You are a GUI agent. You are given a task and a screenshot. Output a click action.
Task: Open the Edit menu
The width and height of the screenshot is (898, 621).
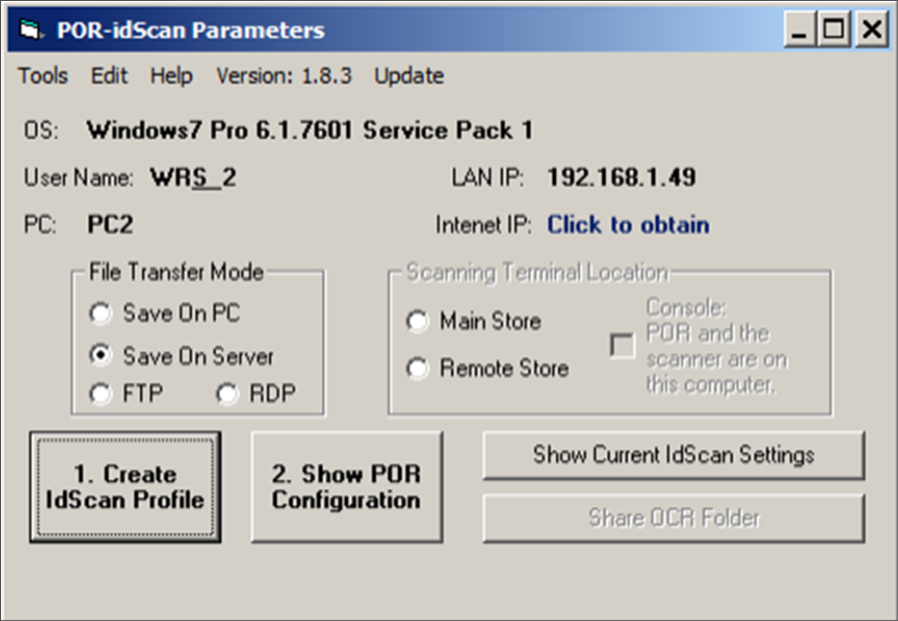109,76
